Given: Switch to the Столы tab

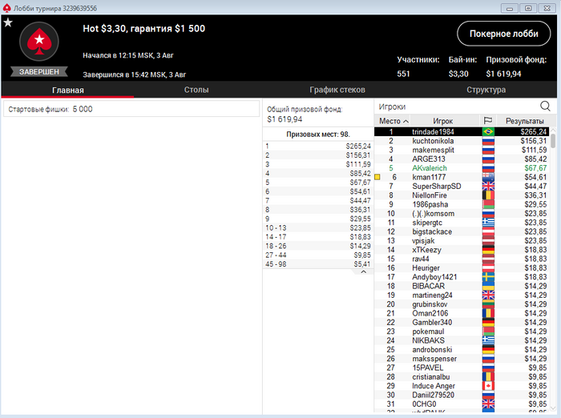Looking at the screenshot, I should pos(196,90).
